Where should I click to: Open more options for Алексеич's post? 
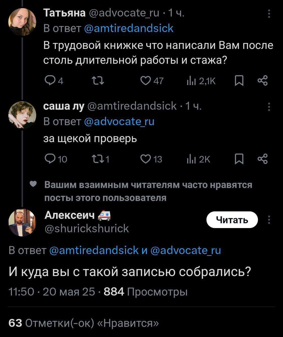pos(269,220)
